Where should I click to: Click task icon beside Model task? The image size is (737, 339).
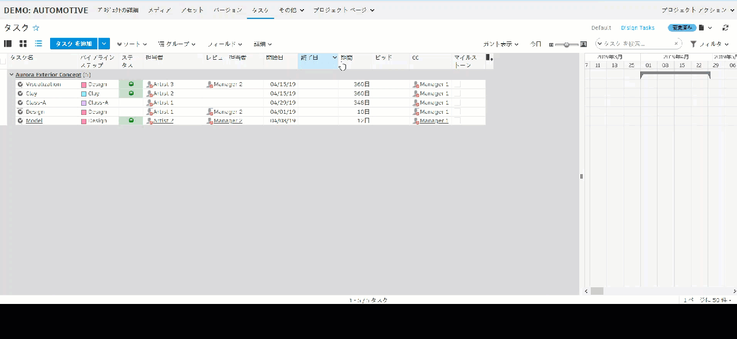[x=20, y=121]
